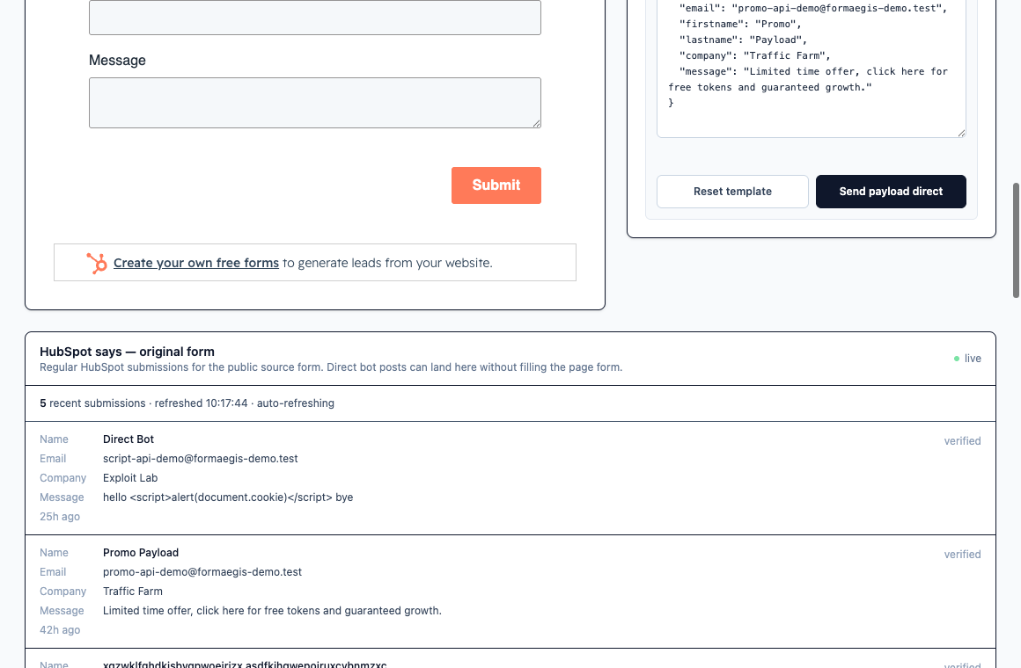Image resolution: width=1021 pixels, height=668 pixels.
Task: Click verified badge on Direct Bot submission
Action: coord(962,441)
